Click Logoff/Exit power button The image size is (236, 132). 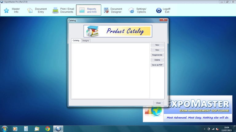point(163,10)
